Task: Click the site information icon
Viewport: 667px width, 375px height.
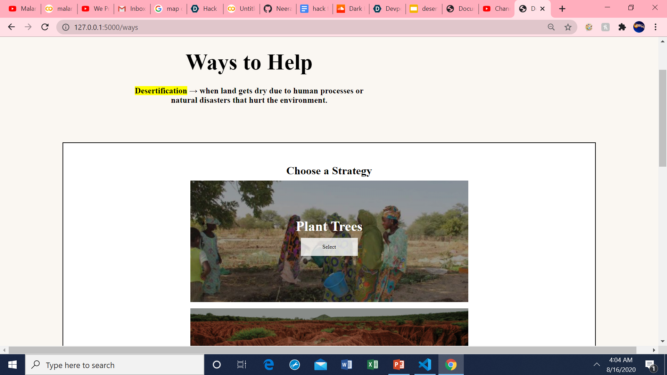Action: pyautogui.click(x=66, y=27)
